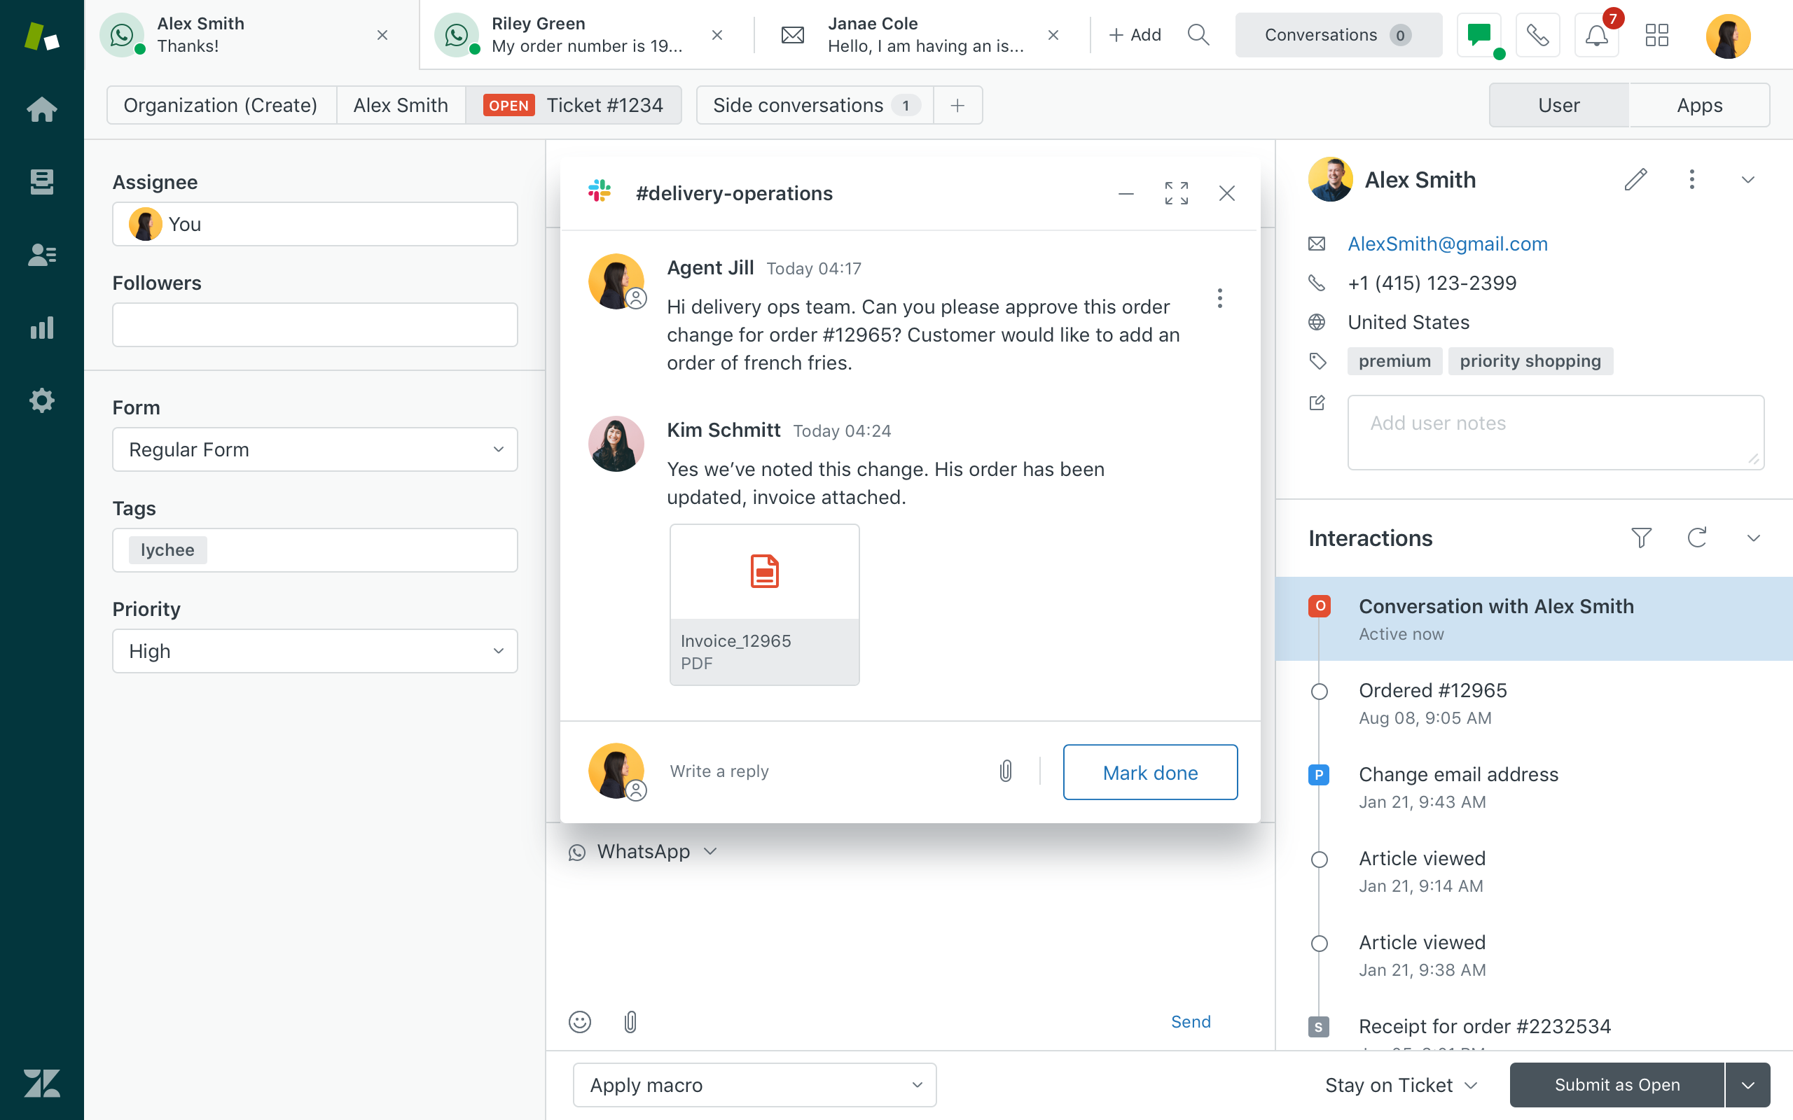Click Mark done in the Slack side conversation
Viewport: 1793px width, 1120px height.
[x=1150, y=772]
